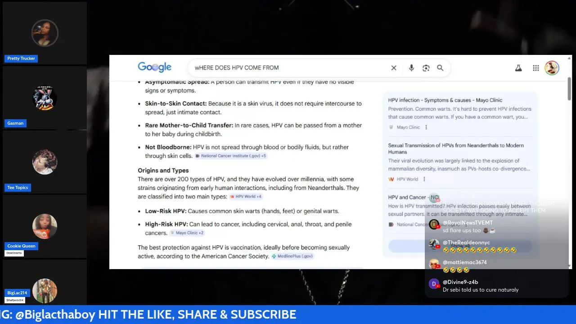Open the HPV and Cancer NCI result
The height and width of the screenshot is (324, 576).
coord(414,197)
